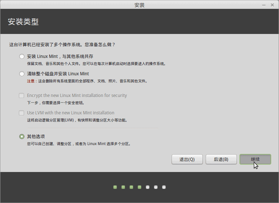Click the 退出(Q) quit button
This screenshot has height=203, width=279.
coord(187,159)
